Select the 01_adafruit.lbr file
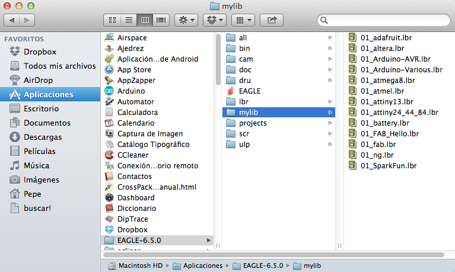Viewport: 455px width, 272px height. 380,37
